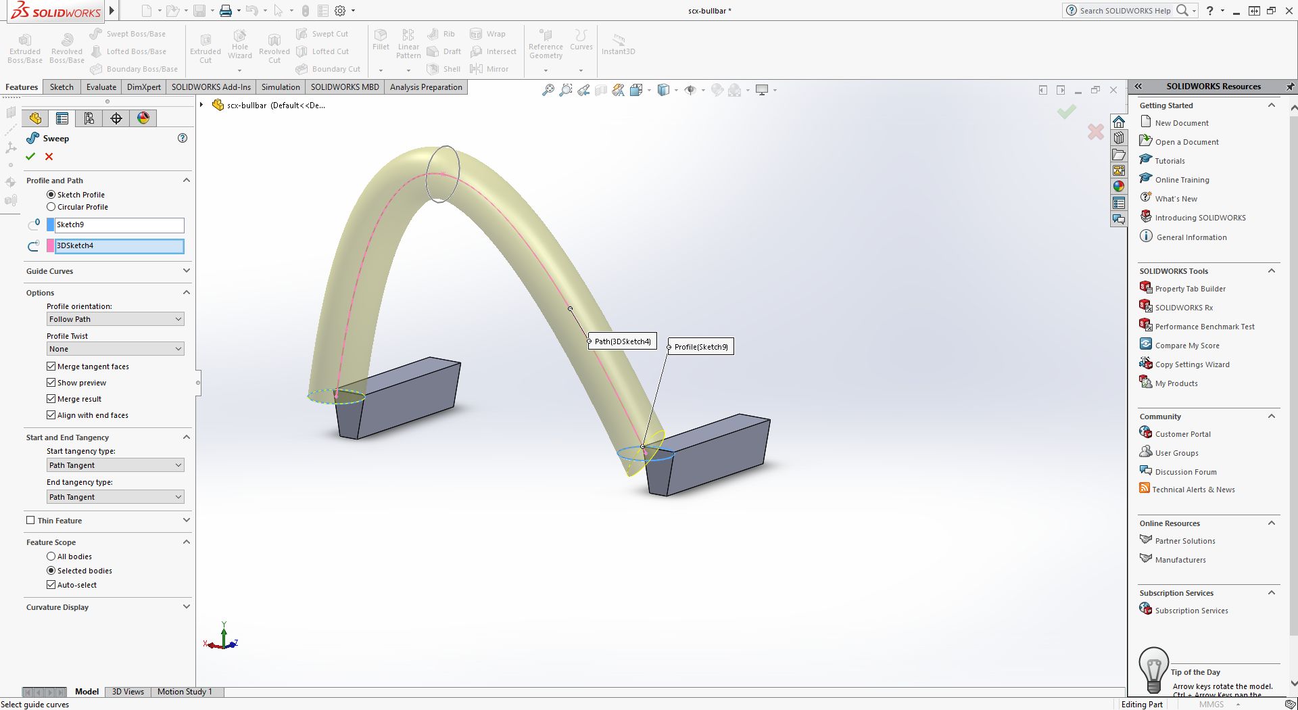Uncheck Merge tangent faces option

[x=51, y=366]
